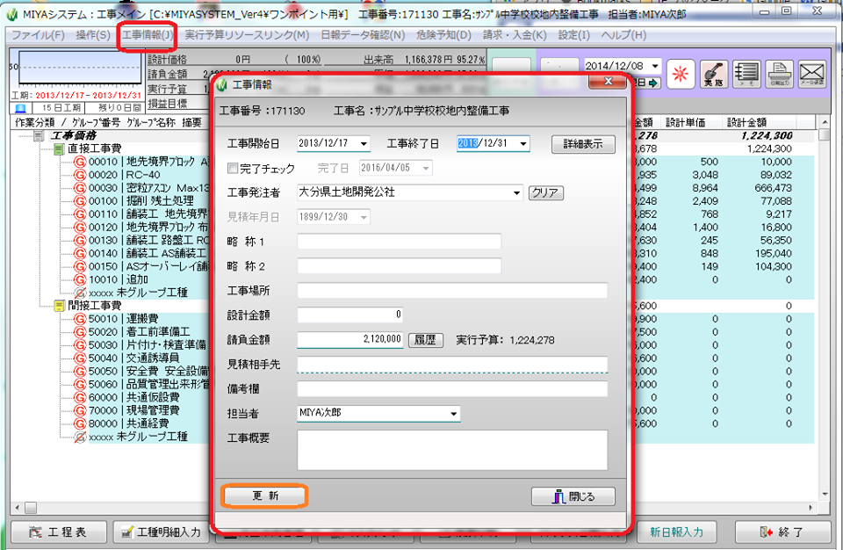Image resolution: width=843 pixels, height=550 pixels.
Task: Open the 見積年月日 date dropdown
Action: [x=364, y=217]
